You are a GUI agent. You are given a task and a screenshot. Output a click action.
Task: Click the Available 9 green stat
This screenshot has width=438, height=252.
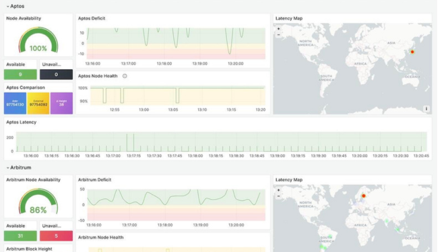(x=20, y=75)
